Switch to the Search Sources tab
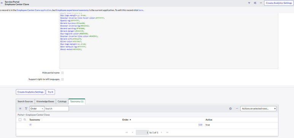 pyautogui.click(x=25, y=101)
